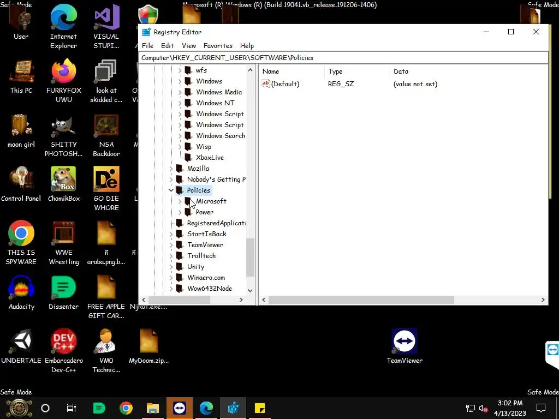
Task: Expand the Mozilla registry key
Action: (x=171, y=169)
